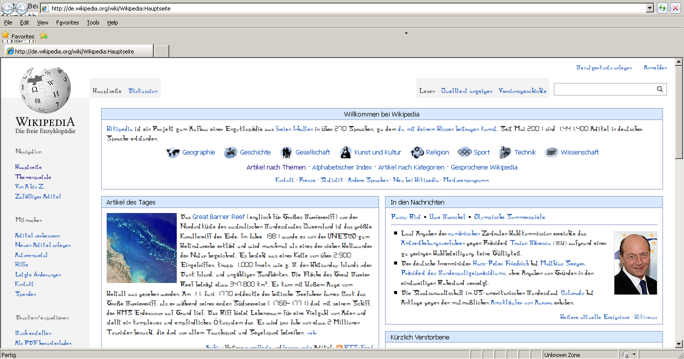Open the View menu
Screen dimensions: 684x359
click(x=43, y=22)
